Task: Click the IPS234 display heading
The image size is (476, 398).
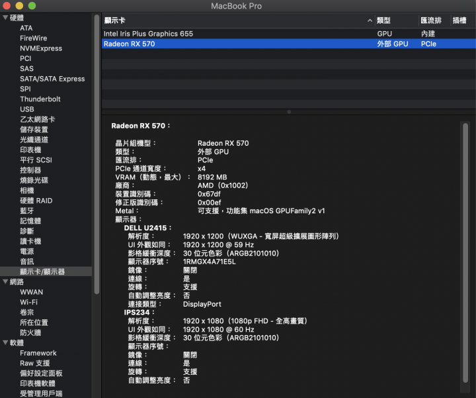Action: pyautogui.click(x=139, y=313)
